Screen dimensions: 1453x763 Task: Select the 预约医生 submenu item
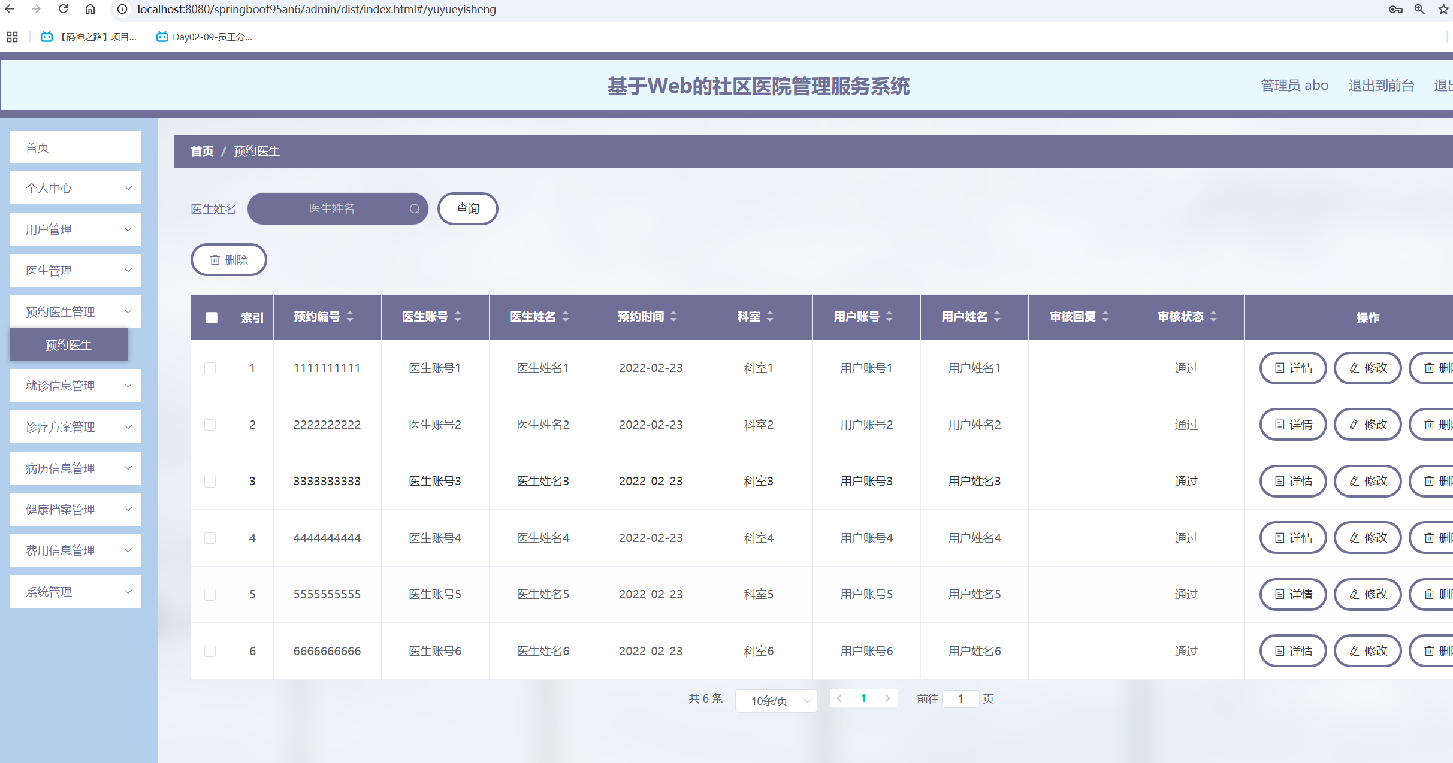pos(69,345)
